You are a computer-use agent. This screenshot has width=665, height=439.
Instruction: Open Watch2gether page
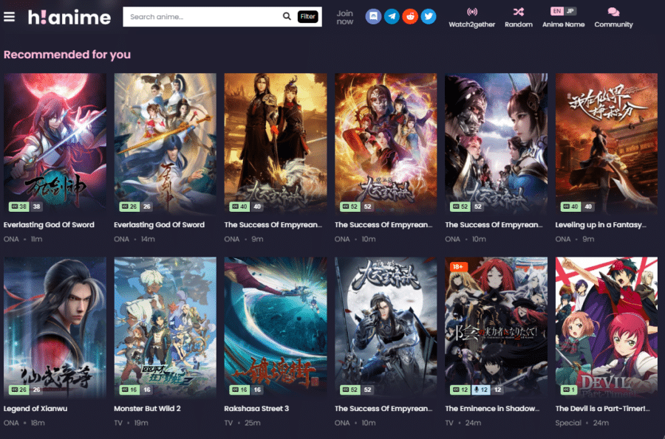[x=472, y=24]
